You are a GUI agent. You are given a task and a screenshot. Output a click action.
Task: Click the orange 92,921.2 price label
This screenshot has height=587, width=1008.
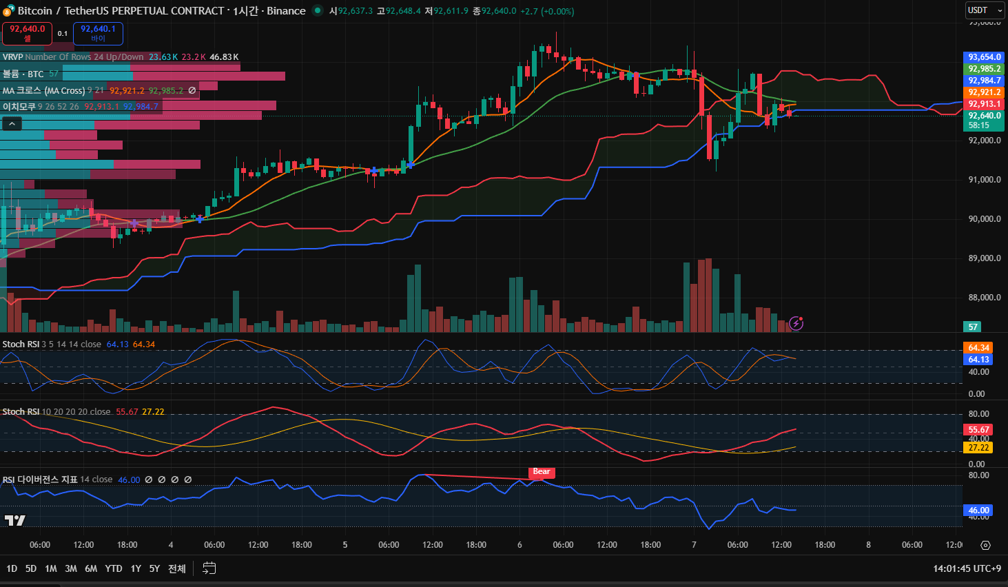click(x=984, y=92)
